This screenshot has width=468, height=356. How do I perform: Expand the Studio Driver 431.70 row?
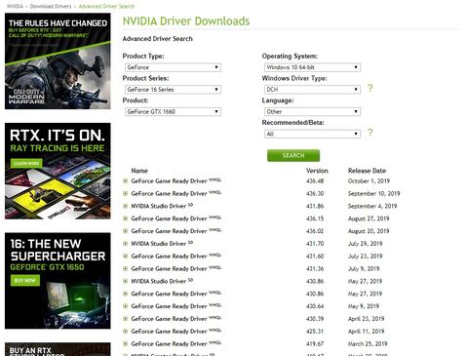coord(125,244)
